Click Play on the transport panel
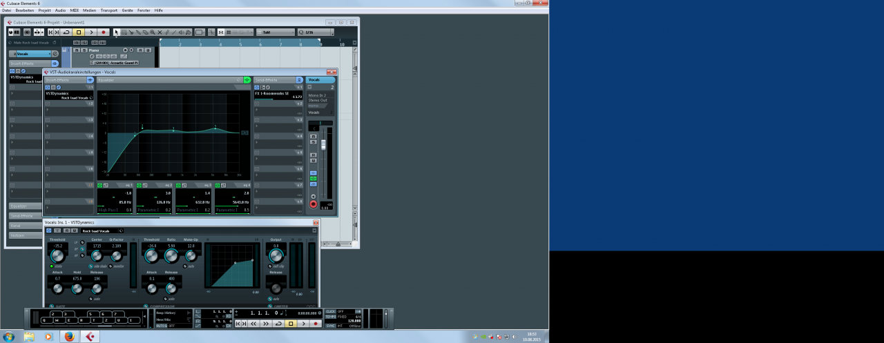This screenshot has width=884, height=343. tap(303, 324)
